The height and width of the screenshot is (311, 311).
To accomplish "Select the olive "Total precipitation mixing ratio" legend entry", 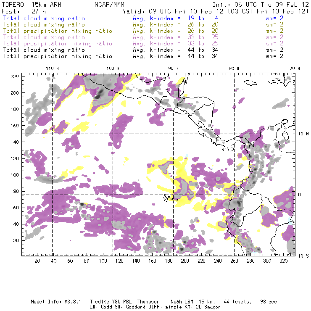I will 58,31.
